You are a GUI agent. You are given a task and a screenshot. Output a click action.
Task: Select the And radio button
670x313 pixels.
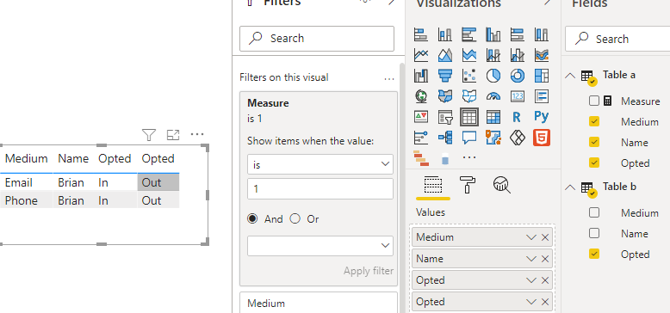tap(252, 218)
